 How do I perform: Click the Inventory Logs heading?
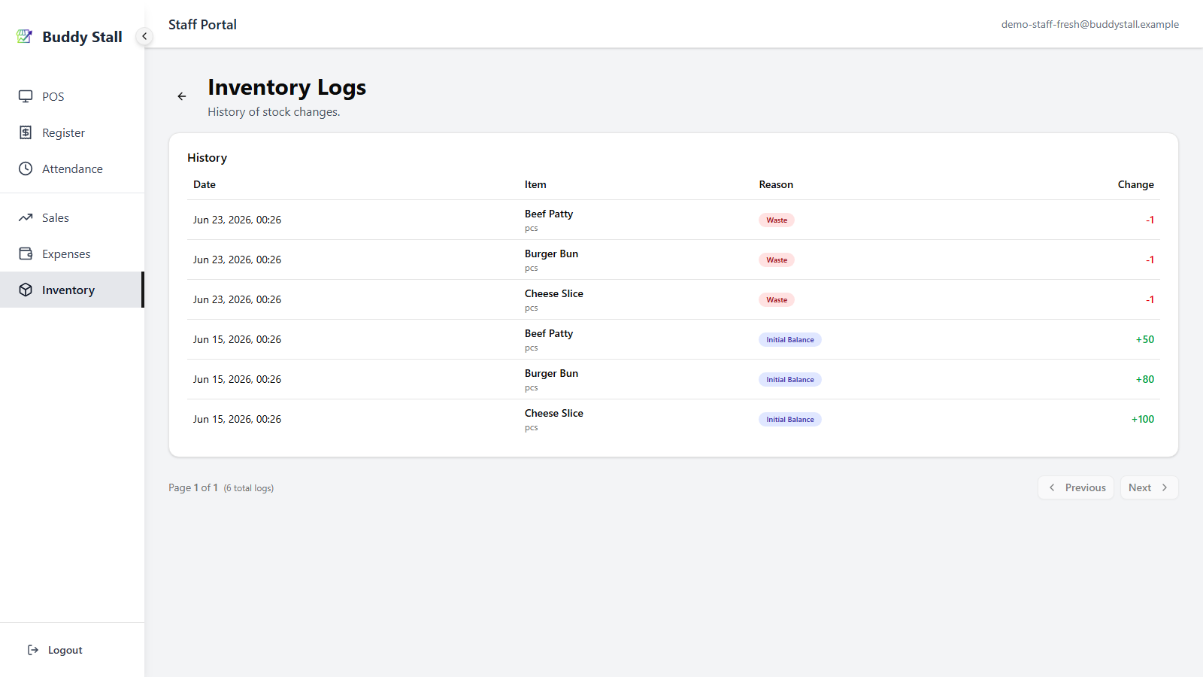pos(287,87)
